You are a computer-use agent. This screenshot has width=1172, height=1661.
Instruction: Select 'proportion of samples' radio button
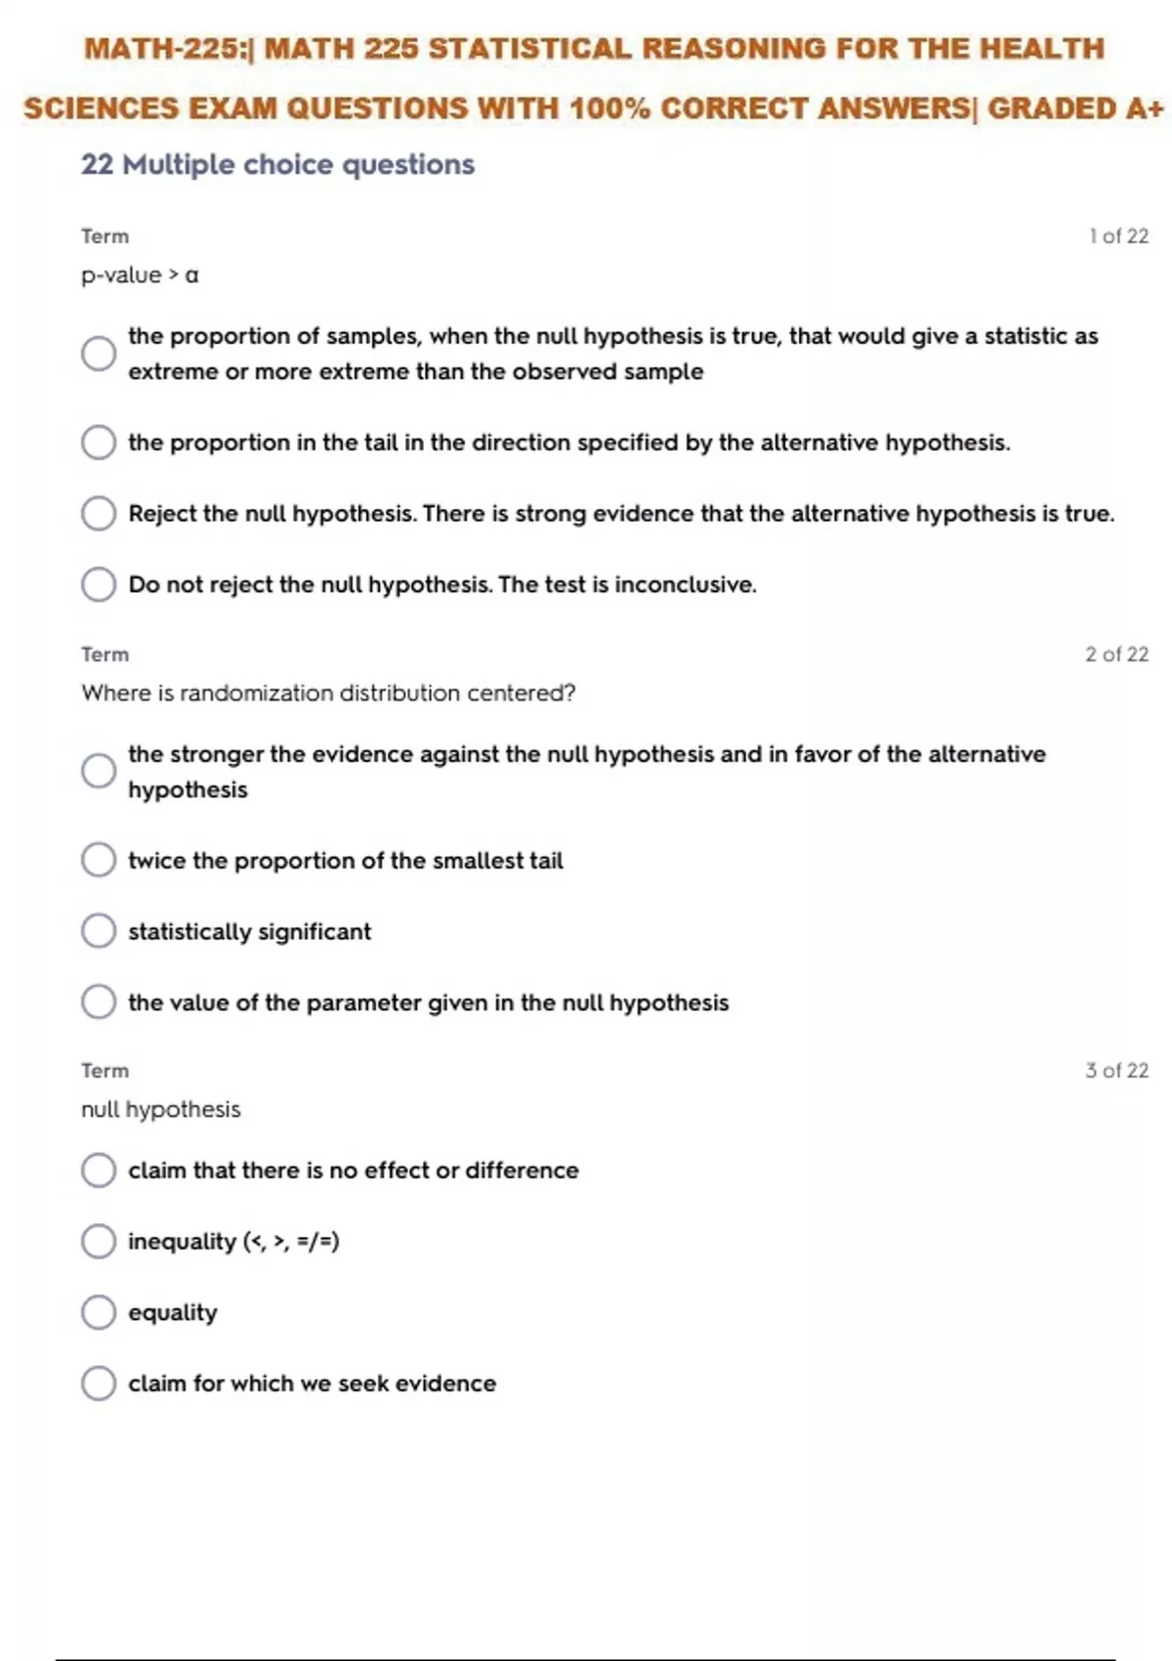click(x=99, y=353)
